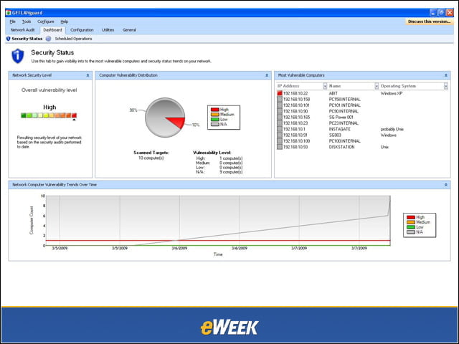Click the High '1 computer(s)' value

click(x=231, y=158)
